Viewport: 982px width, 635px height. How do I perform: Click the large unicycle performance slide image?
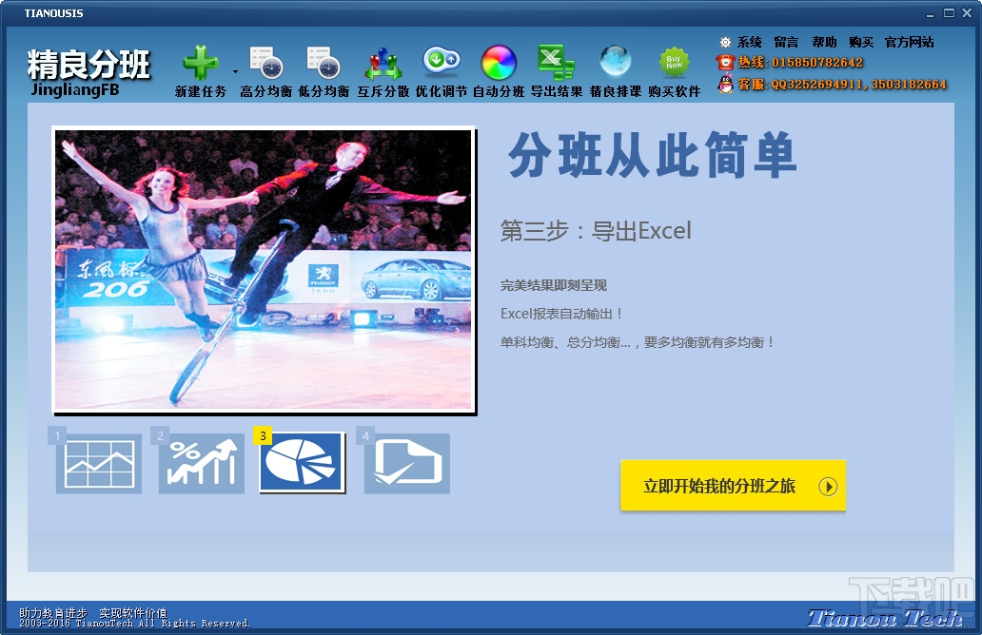coord(264,270)
